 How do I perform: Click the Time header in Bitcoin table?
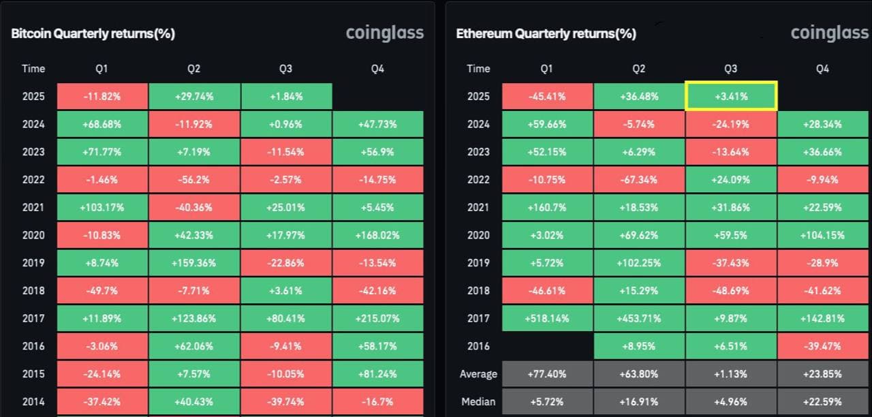tap(33, 68)
